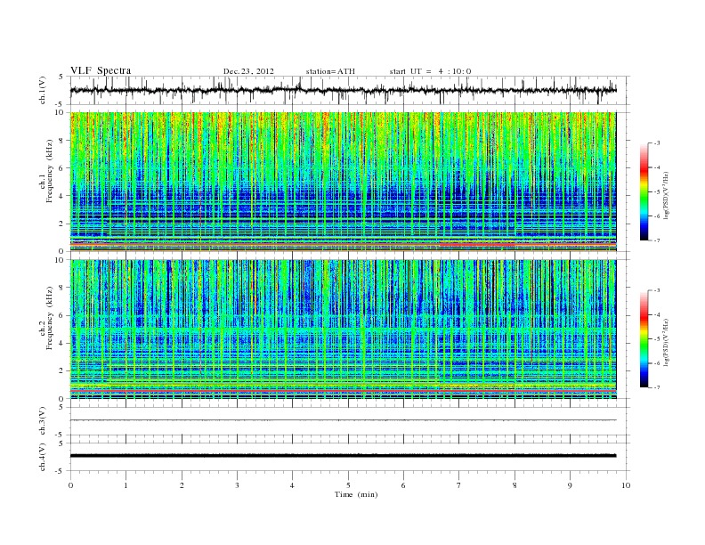
Task: Click the '-3' label on ch.1 color bar
Action: pyautogui.click(x=657, y=143)
